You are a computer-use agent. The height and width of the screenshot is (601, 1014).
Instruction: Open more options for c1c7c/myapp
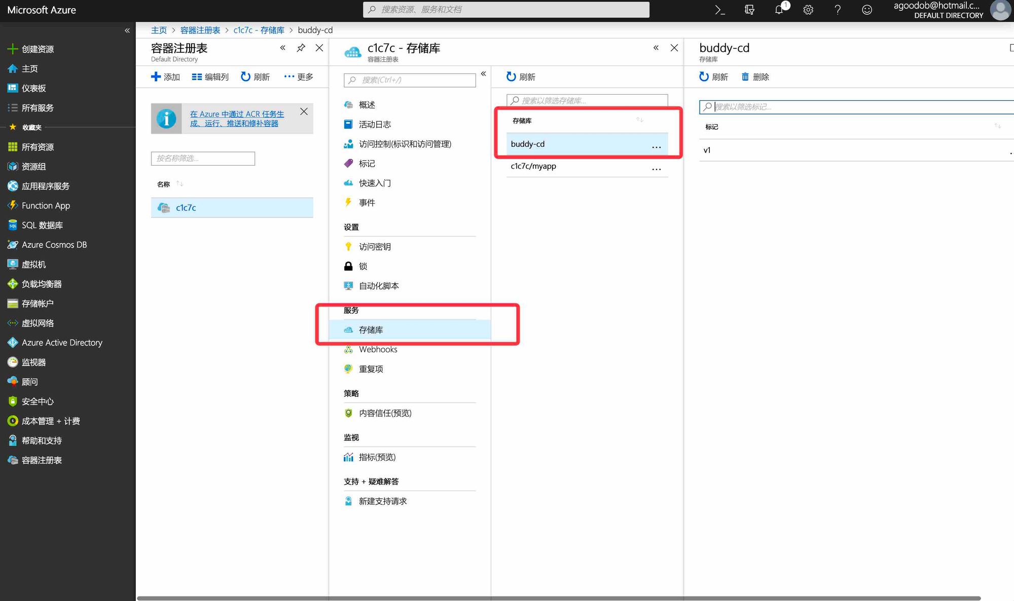pyautogui.click(x=656, y=168)
